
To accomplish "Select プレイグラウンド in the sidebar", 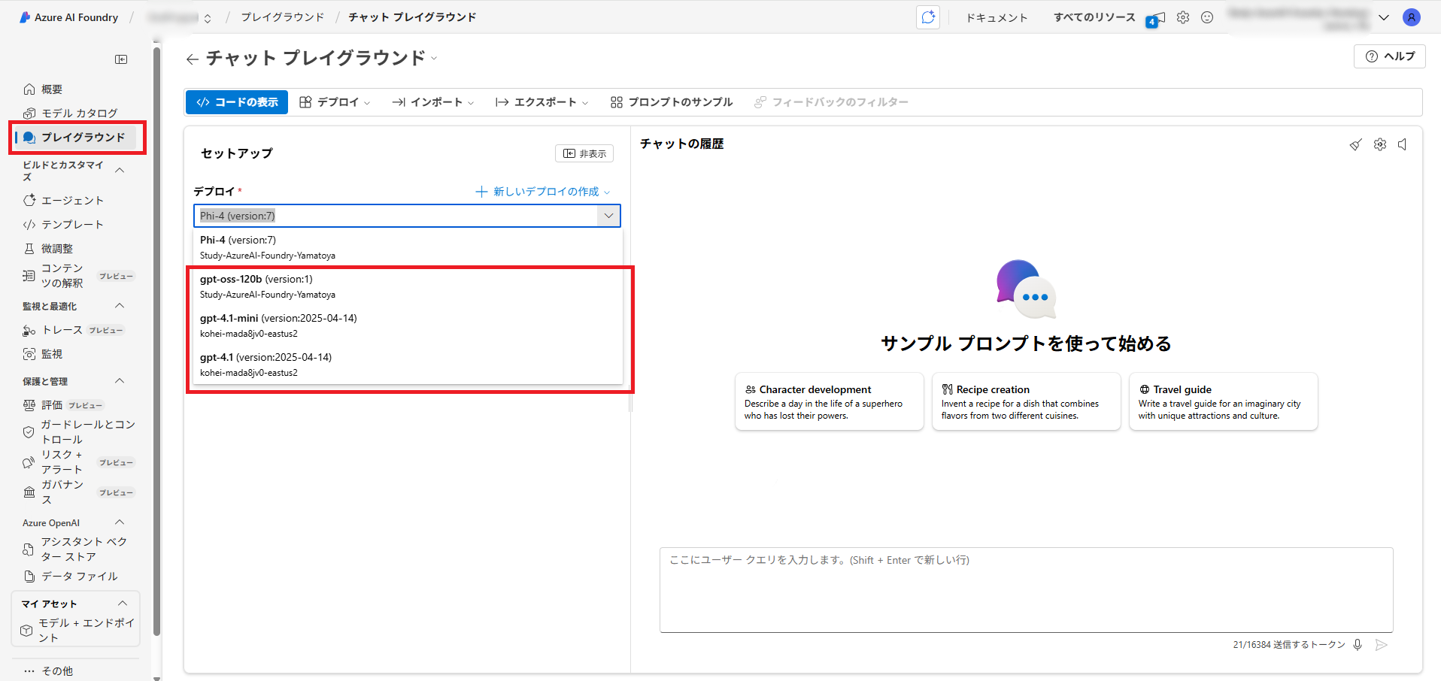I will point(75,137).
